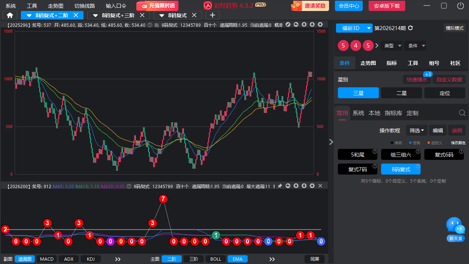469x264 pixels.
Task: Click the orange 自定义 color legend dot
Action: pyautogui.click(x=429, y=143)
